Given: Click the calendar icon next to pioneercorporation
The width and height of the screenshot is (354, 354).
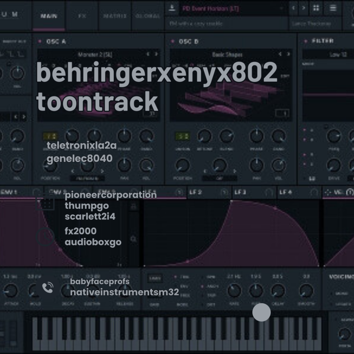Looking at the screenshot, I should click(45, 202).
